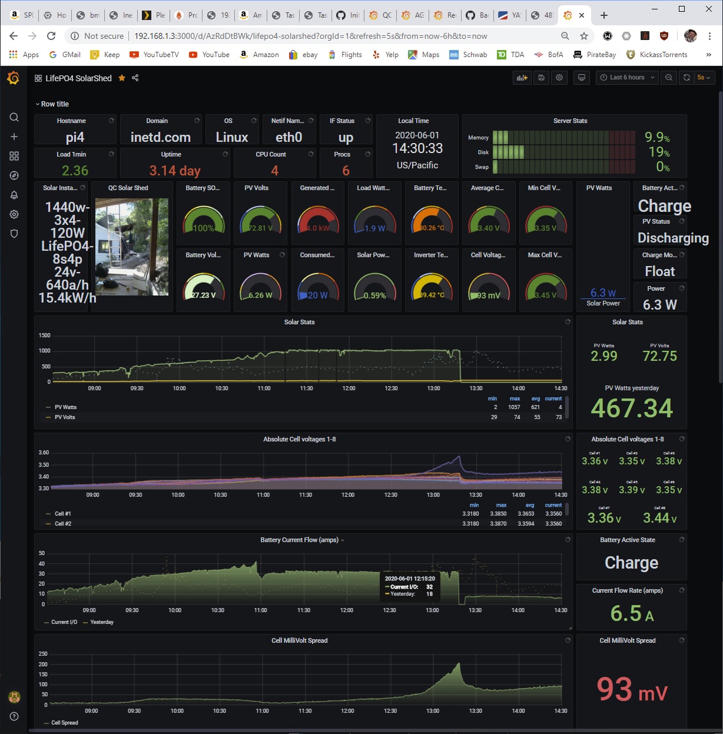Open the Grafana search in sidebar

(14, 117)
